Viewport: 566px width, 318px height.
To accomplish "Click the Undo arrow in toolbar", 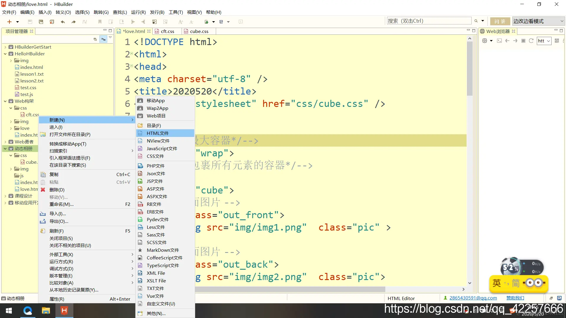I will pyautogui.click(x=63, y=21).
